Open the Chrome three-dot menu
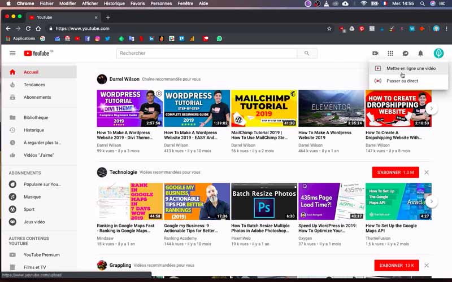Screen dimensions: 452x282 [x=446, y=29]
